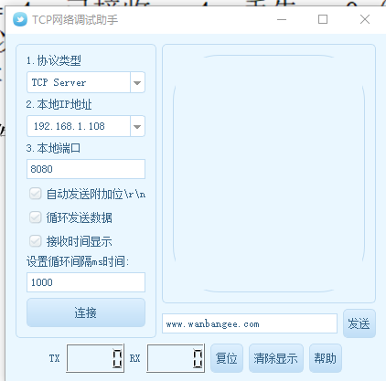Click the 发送 send button
The image size is (386, 381).
click(x=359, y=323)
